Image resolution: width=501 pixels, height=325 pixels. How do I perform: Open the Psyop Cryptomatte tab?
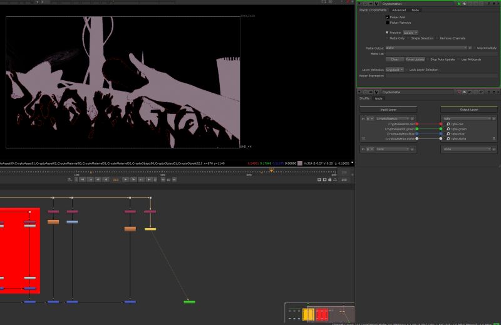(373, 10)
